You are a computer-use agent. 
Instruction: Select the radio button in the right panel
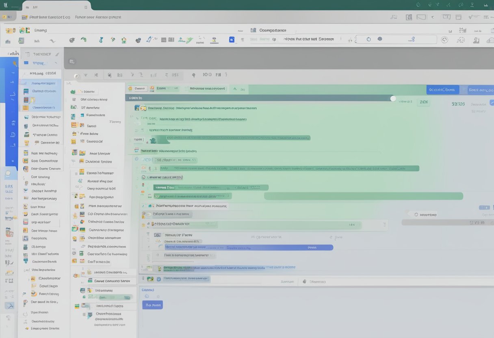tap(416, 214)
